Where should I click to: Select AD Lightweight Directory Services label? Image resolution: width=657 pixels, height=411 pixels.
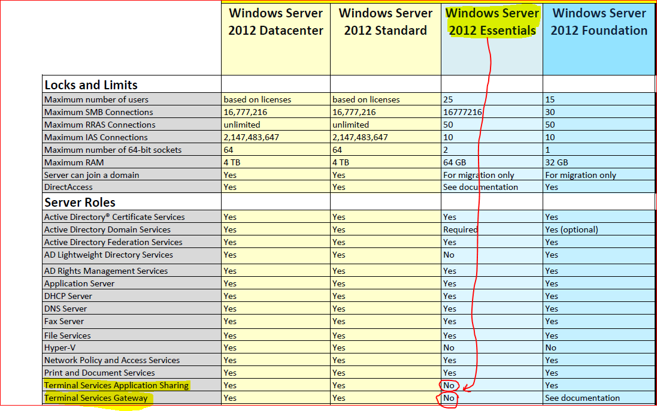108,255
